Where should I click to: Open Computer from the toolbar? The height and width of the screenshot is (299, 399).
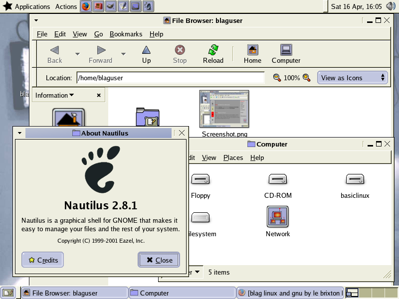pyautogui.click(x=286, y=54)
